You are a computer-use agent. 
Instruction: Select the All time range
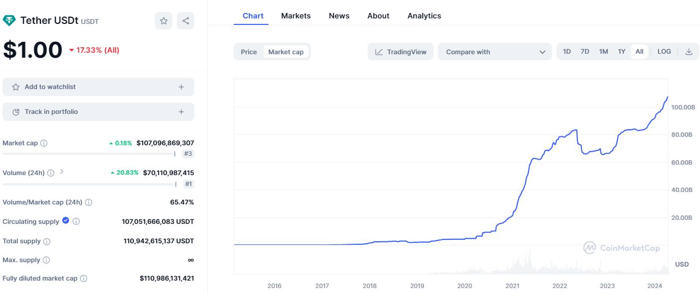coord(639,52)
